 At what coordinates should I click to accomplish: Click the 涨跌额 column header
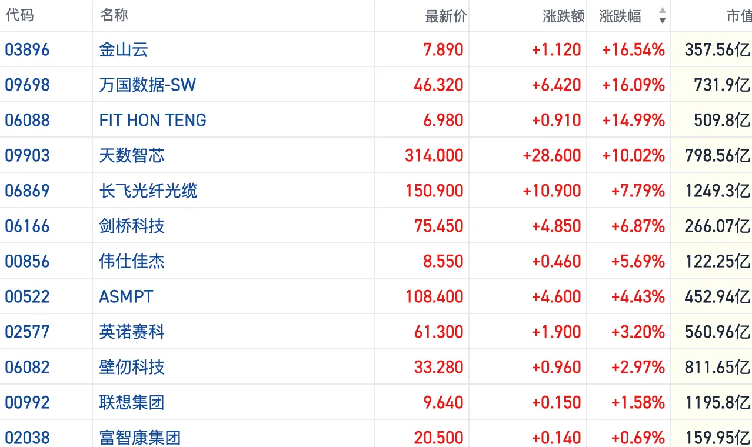coord(563,16)
